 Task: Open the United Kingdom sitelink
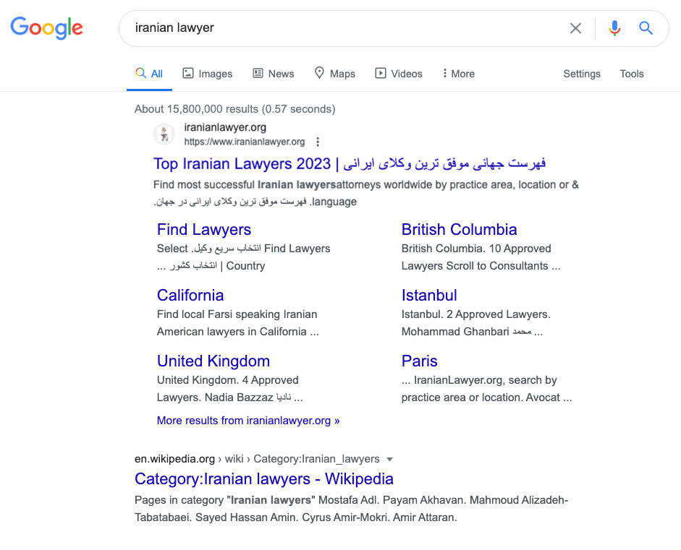click(213, 361)
